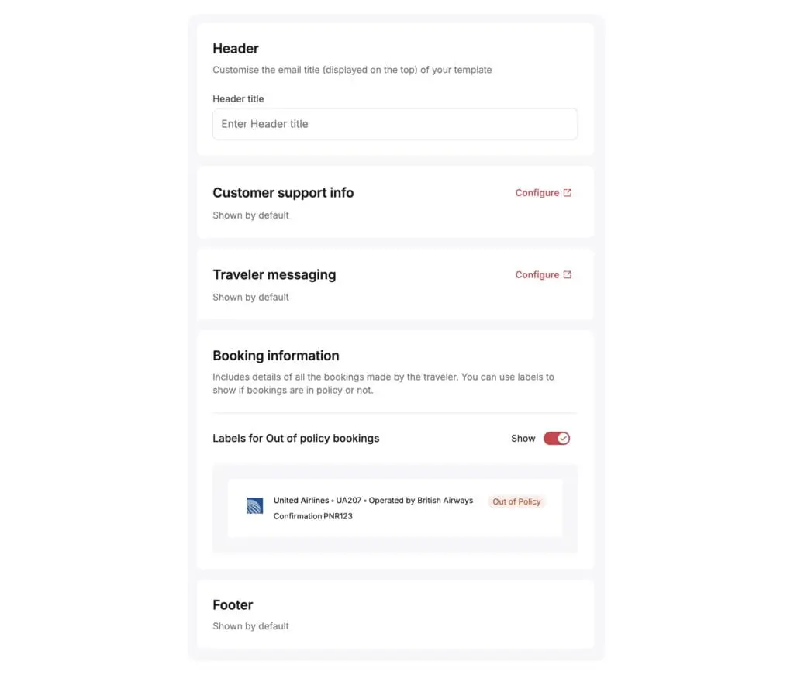
Task: Click the Show label next to the toggle
Action: (523, 438)
